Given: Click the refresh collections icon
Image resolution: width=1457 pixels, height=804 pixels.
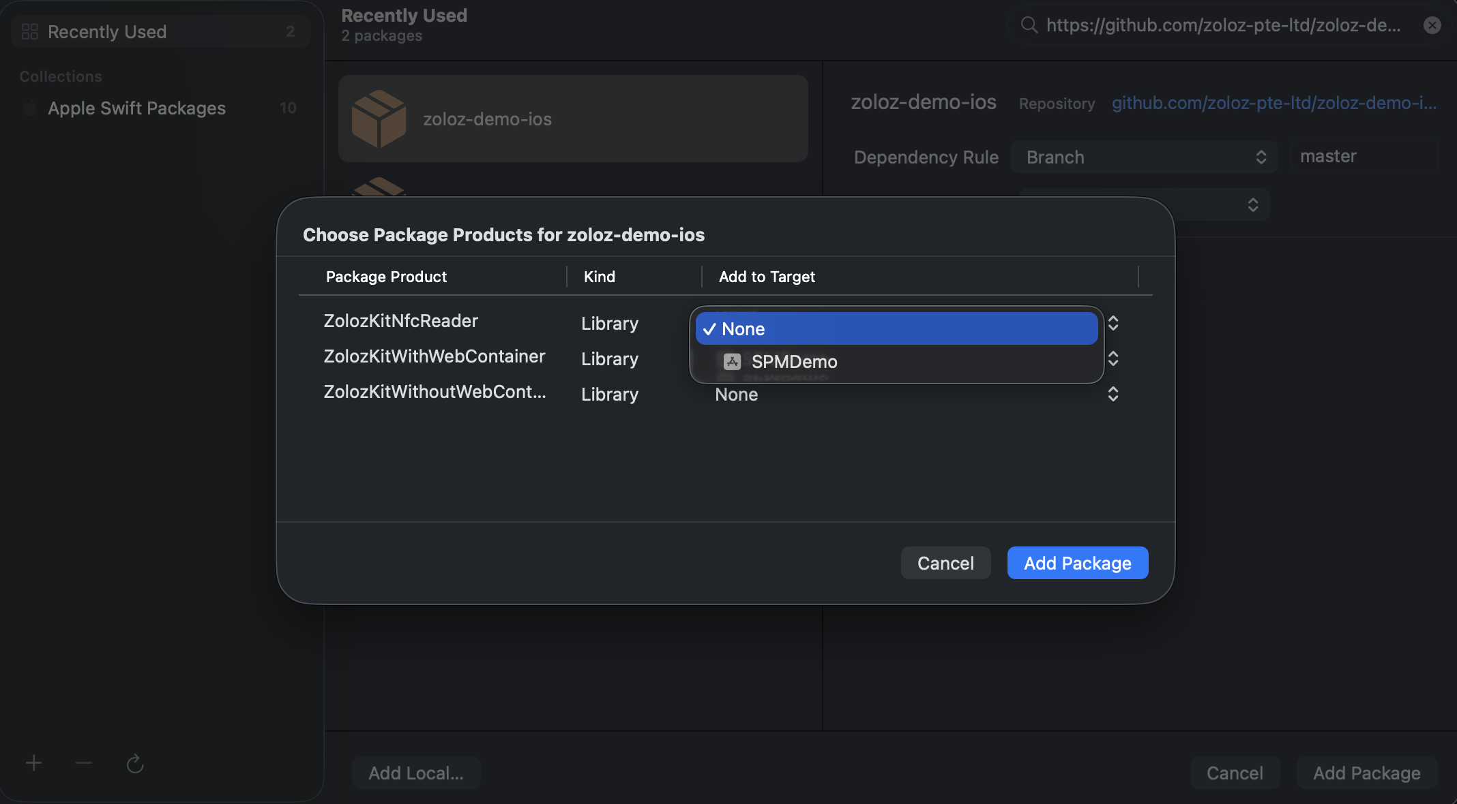Looking at the screenshot, I should 135,764.
